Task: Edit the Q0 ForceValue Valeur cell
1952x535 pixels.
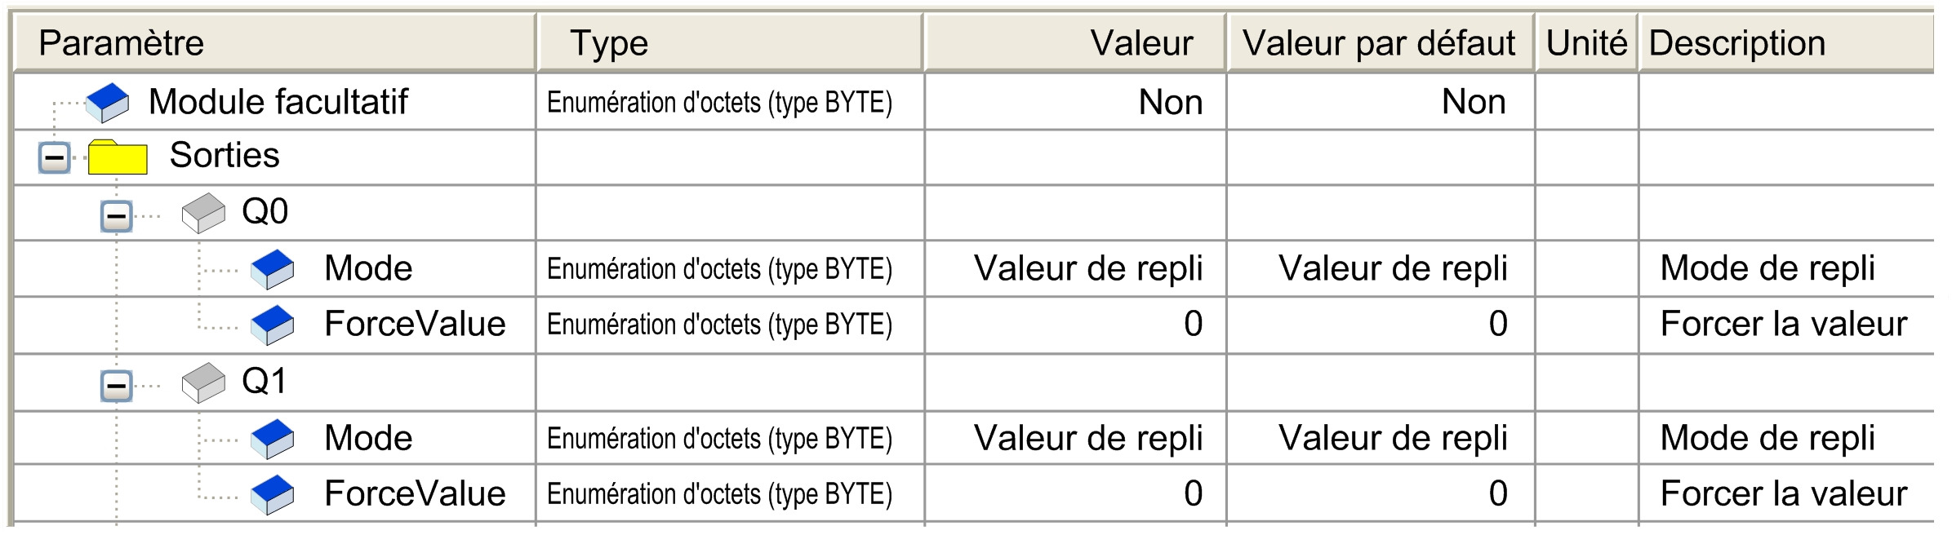Action: pos(1192,325)
